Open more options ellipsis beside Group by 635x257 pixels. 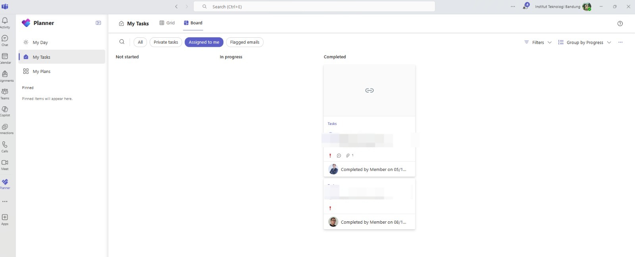[620, 42]
